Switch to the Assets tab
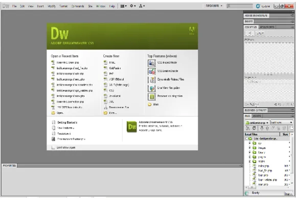Screen dimensions: 296x200 257,116
